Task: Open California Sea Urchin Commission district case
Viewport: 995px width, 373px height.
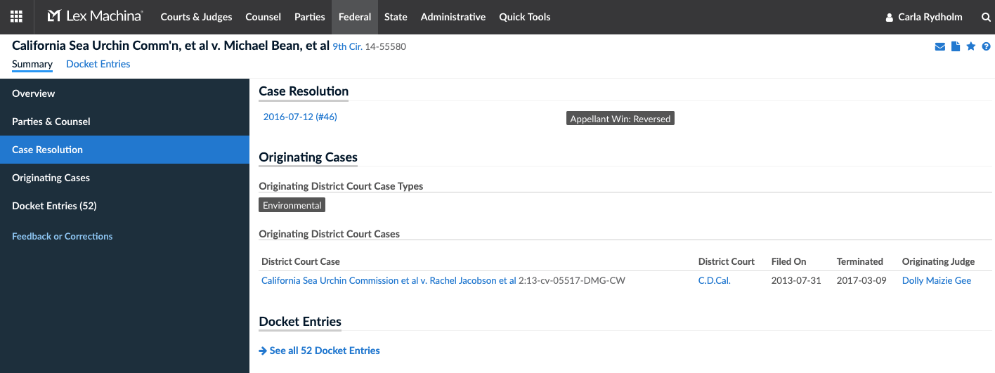Action: [x=389, y=280]
